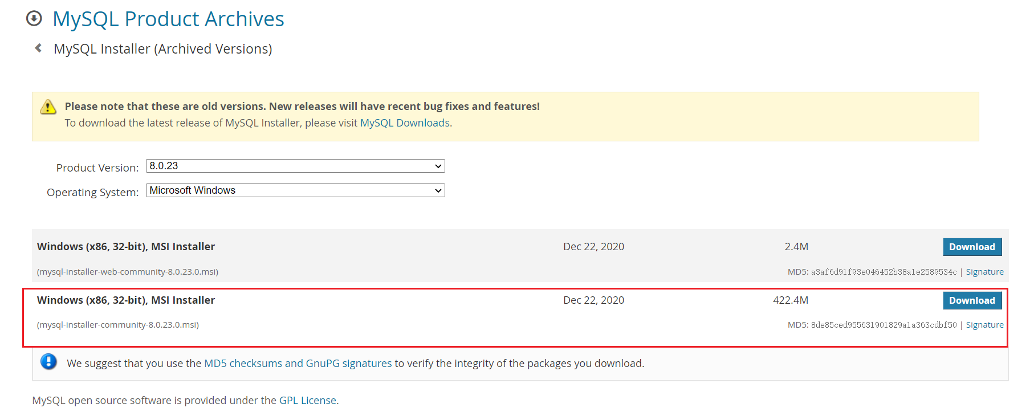Select filename mysql-installer-community-8.0.23.0.msi text
Screen dimensions: 1034x420
tap(118, 325)
